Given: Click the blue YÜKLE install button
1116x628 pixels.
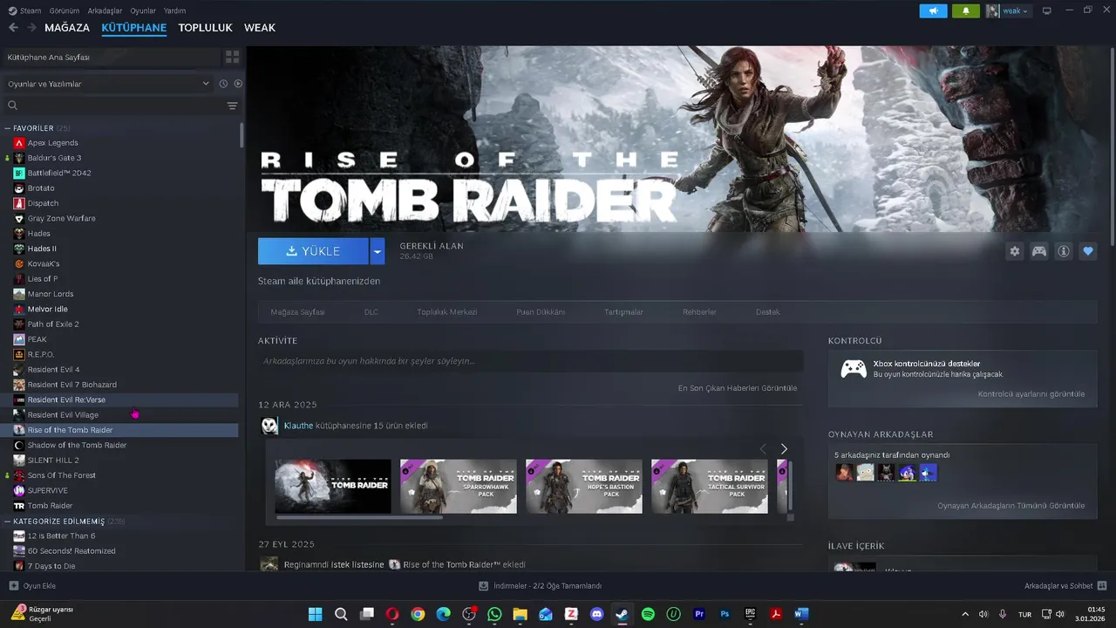Looking at the screenshot, I should tap(313, 251).
